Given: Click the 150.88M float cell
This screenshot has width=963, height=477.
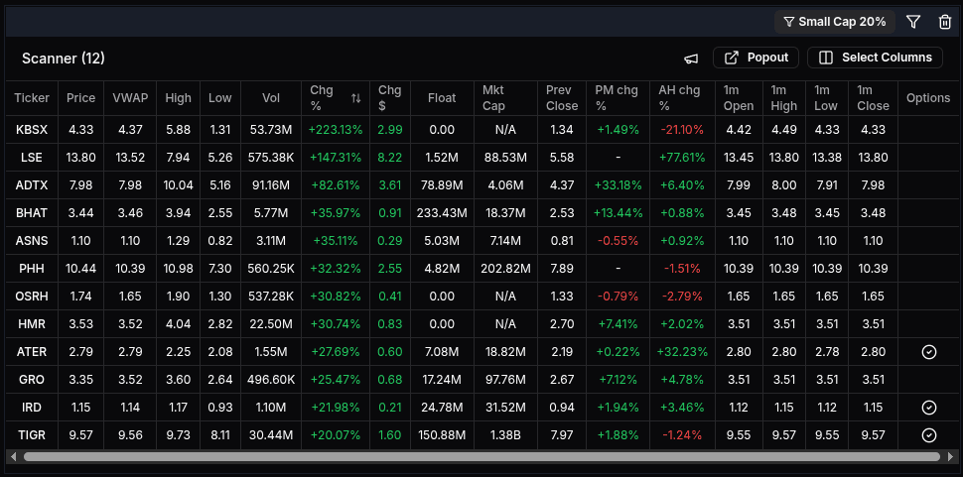Looking at the screenshot, I should 442,435.
